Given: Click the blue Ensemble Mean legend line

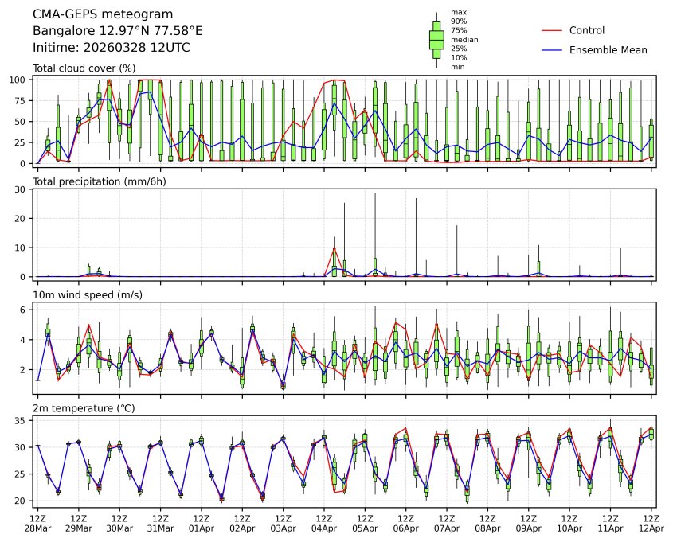Looking at the screenshot, I should pos(551,50).
